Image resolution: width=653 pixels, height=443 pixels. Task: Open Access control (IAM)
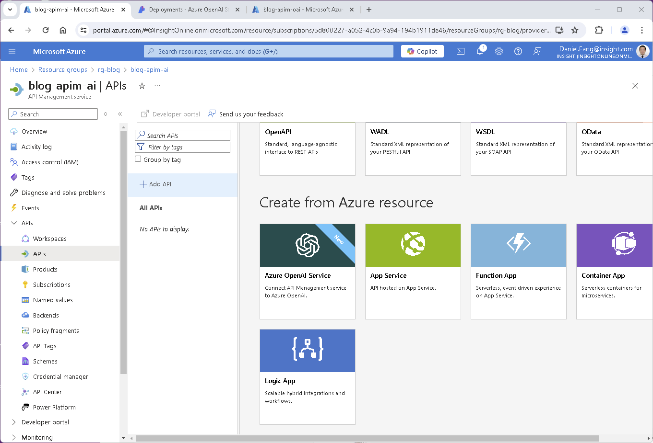[50, 162]
